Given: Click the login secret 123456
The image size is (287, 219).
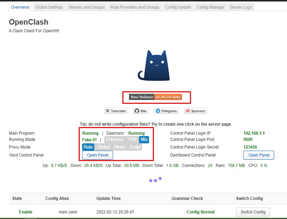Looking at the screenshot, I should click(250, 147).
